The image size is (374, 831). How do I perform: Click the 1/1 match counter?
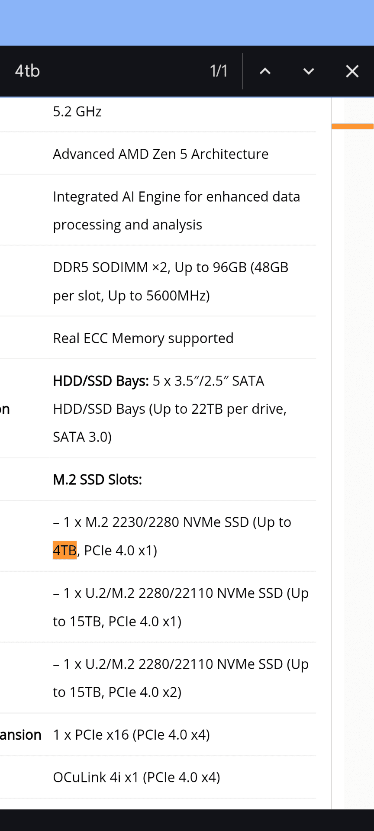click(x=219, y=71)
